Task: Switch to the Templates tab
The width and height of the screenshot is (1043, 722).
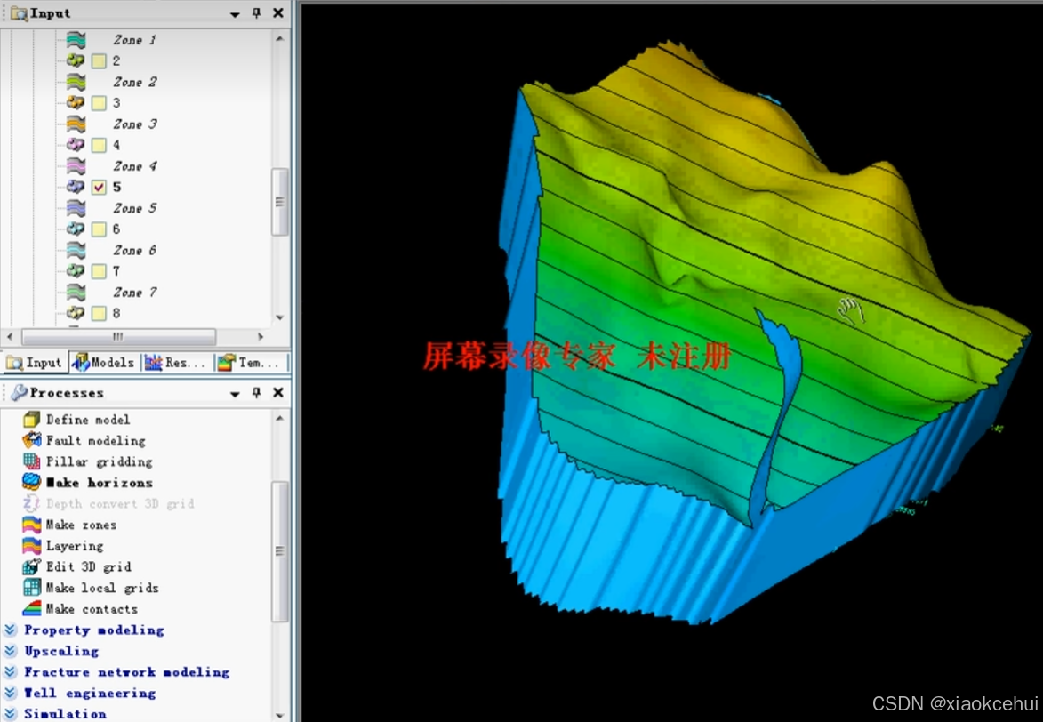Action: tap(250, 362)
